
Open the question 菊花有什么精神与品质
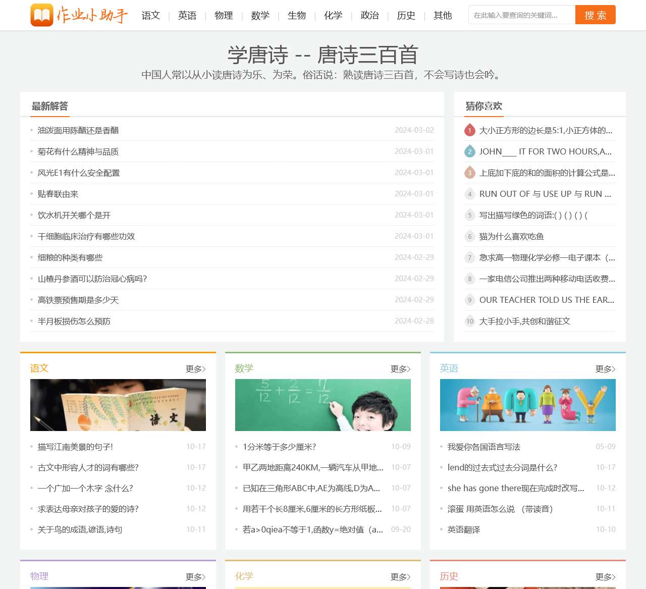(78, 151)
